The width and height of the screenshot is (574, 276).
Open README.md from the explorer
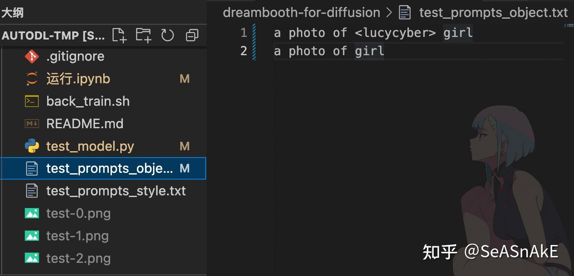click(x=85, y=124)
